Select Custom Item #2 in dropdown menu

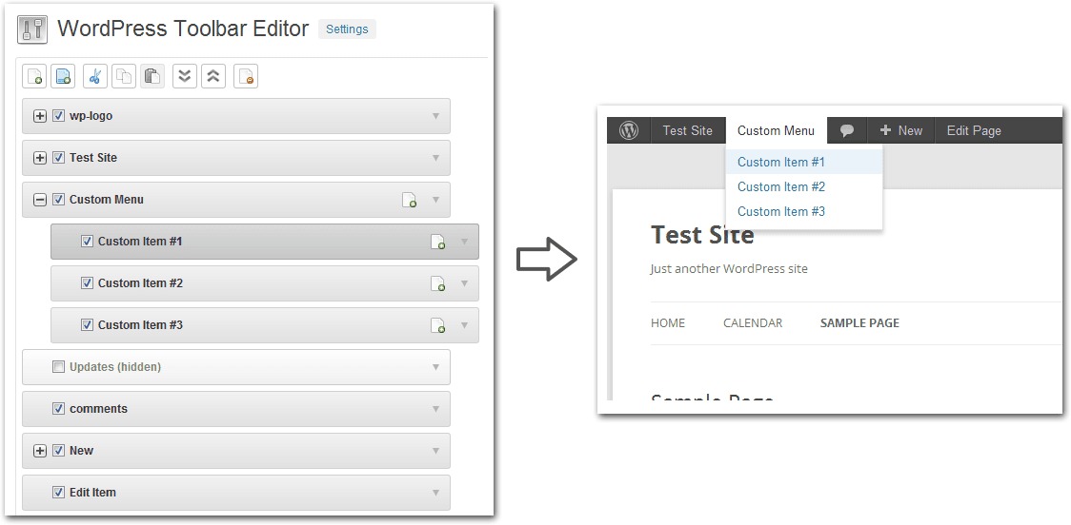(x=781, y=186)
